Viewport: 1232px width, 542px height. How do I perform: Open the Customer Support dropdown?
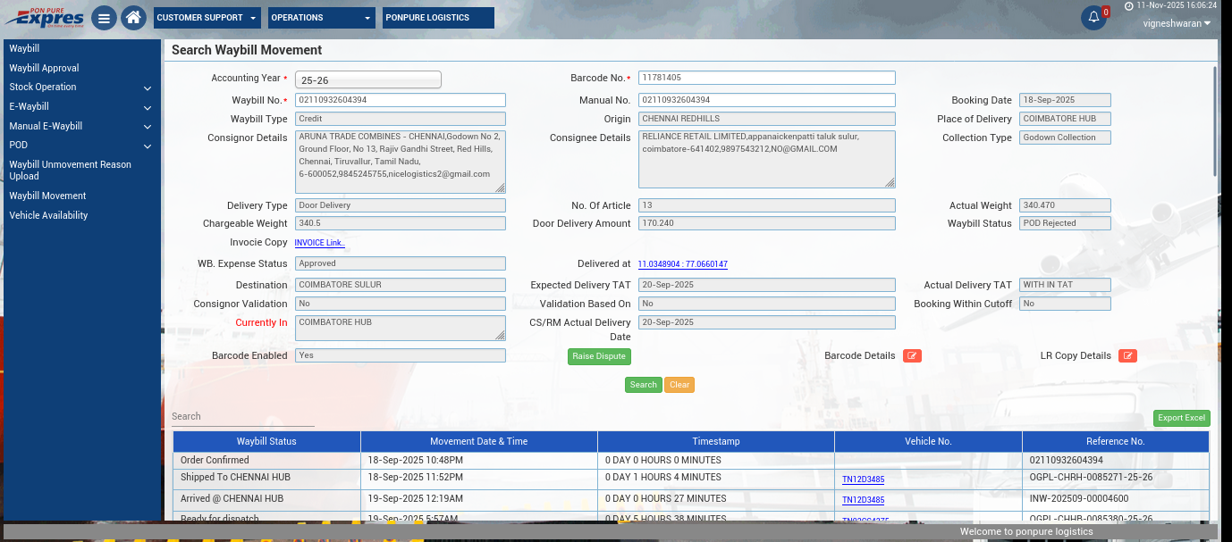pyautogui.click(x=207, y=18)
